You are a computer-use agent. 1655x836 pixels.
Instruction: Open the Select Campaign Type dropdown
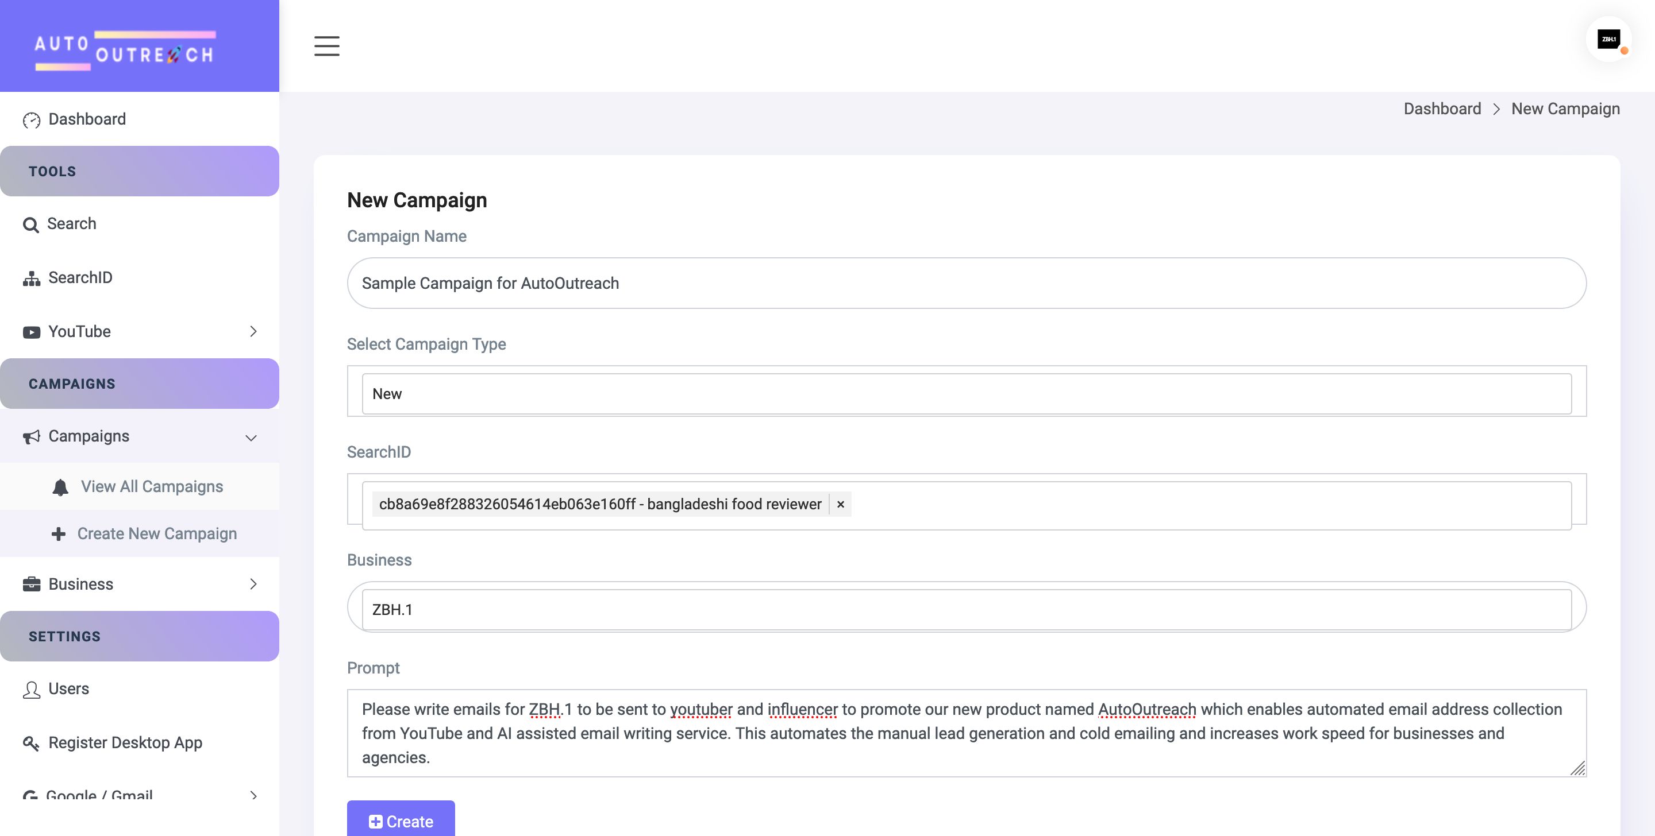tap(966, 394)
